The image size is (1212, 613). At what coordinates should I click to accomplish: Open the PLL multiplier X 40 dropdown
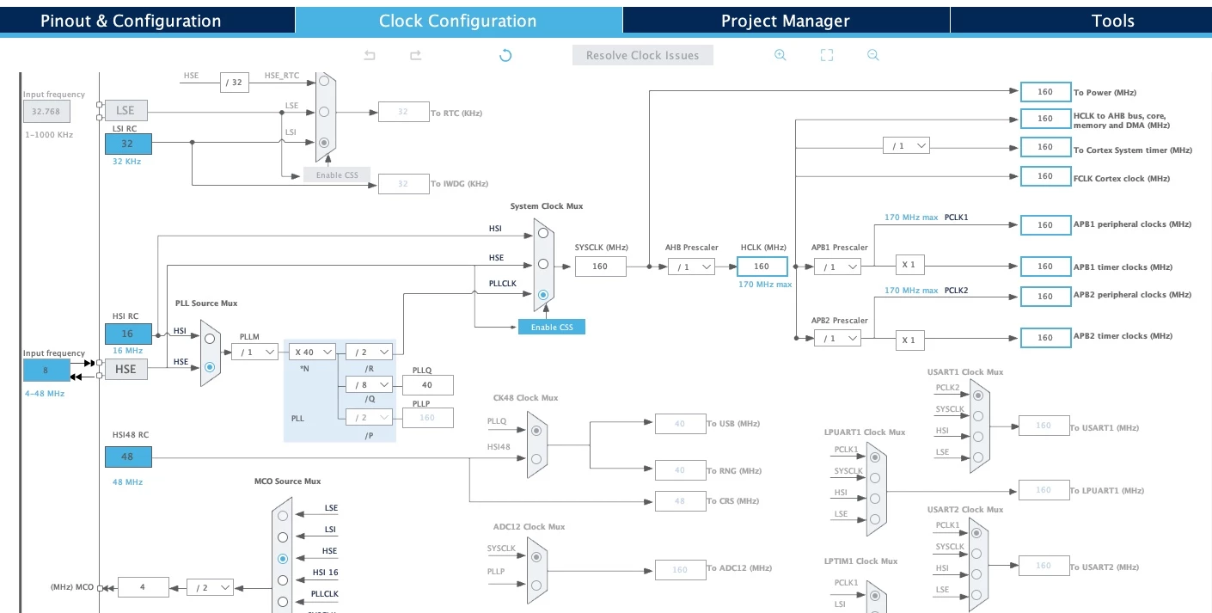(313, 352)
